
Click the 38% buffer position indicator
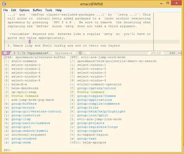(x=172, y=53)
